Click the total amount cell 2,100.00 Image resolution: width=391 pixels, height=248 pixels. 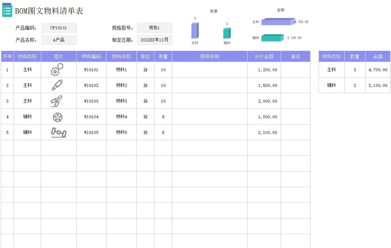click(x=264, y=132)
